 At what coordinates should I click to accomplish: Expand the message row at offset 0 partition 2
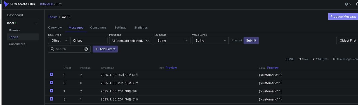(51, 74)
